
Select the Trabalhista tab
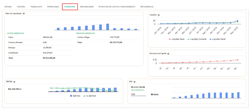point(36,7)
